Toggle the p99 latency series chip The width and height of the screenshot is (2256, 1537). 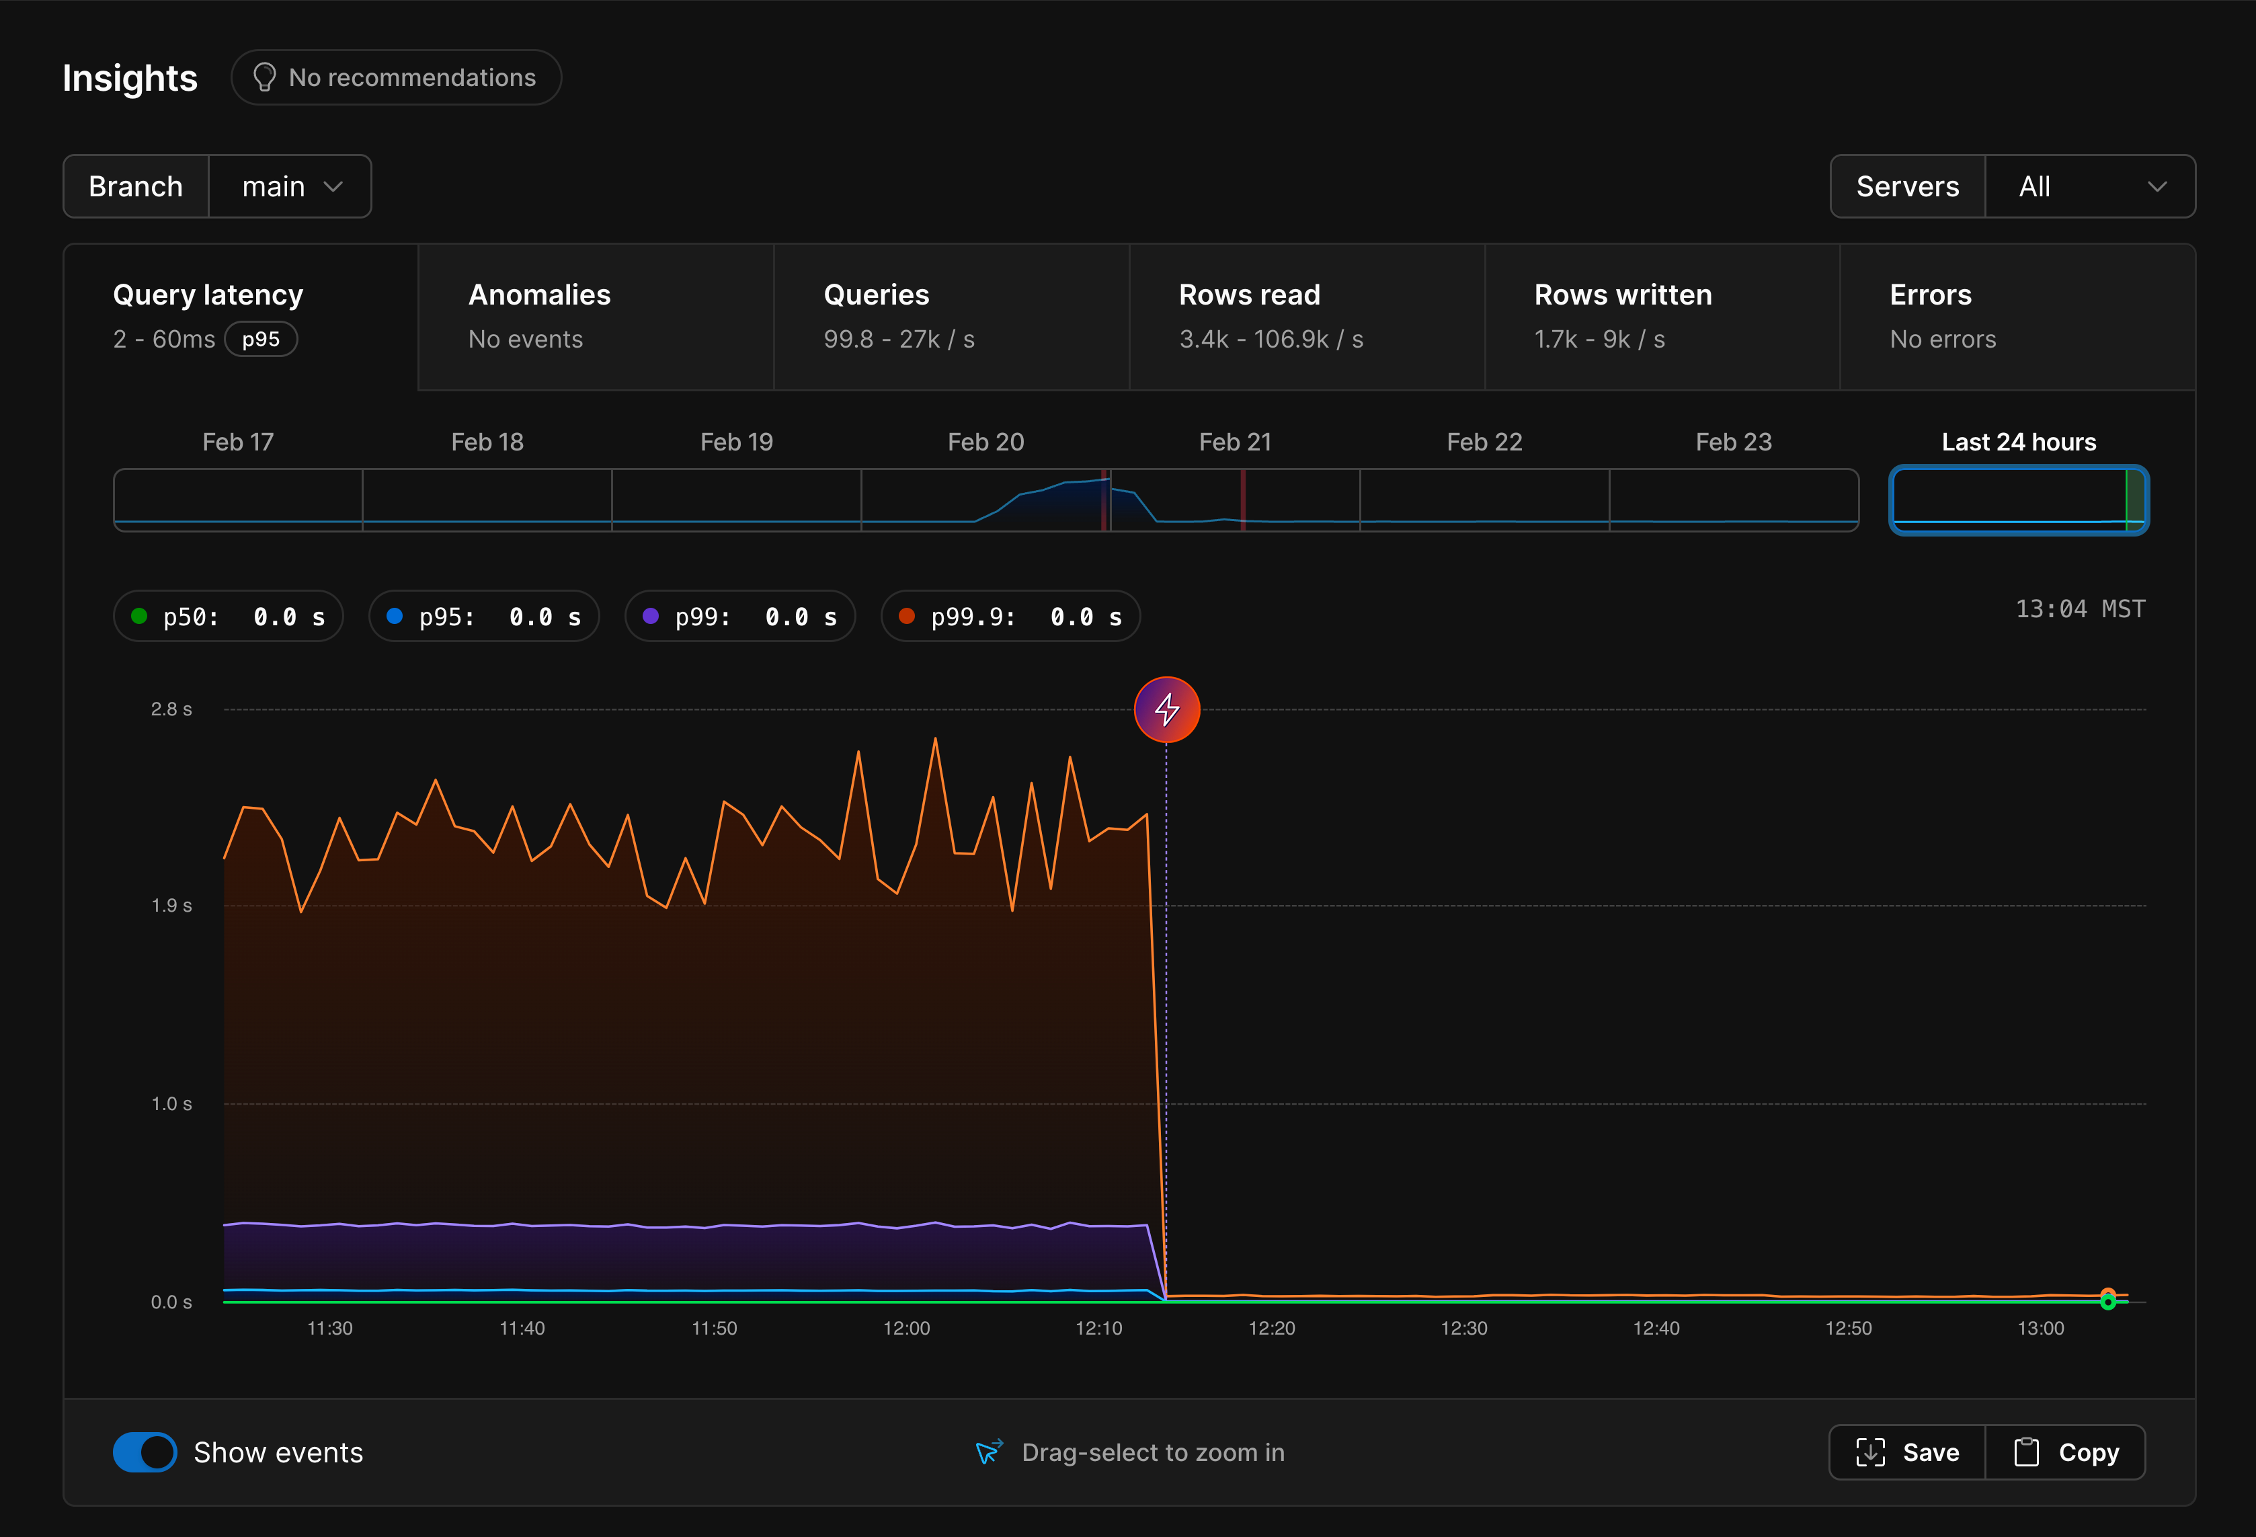(x=739, y=616)
